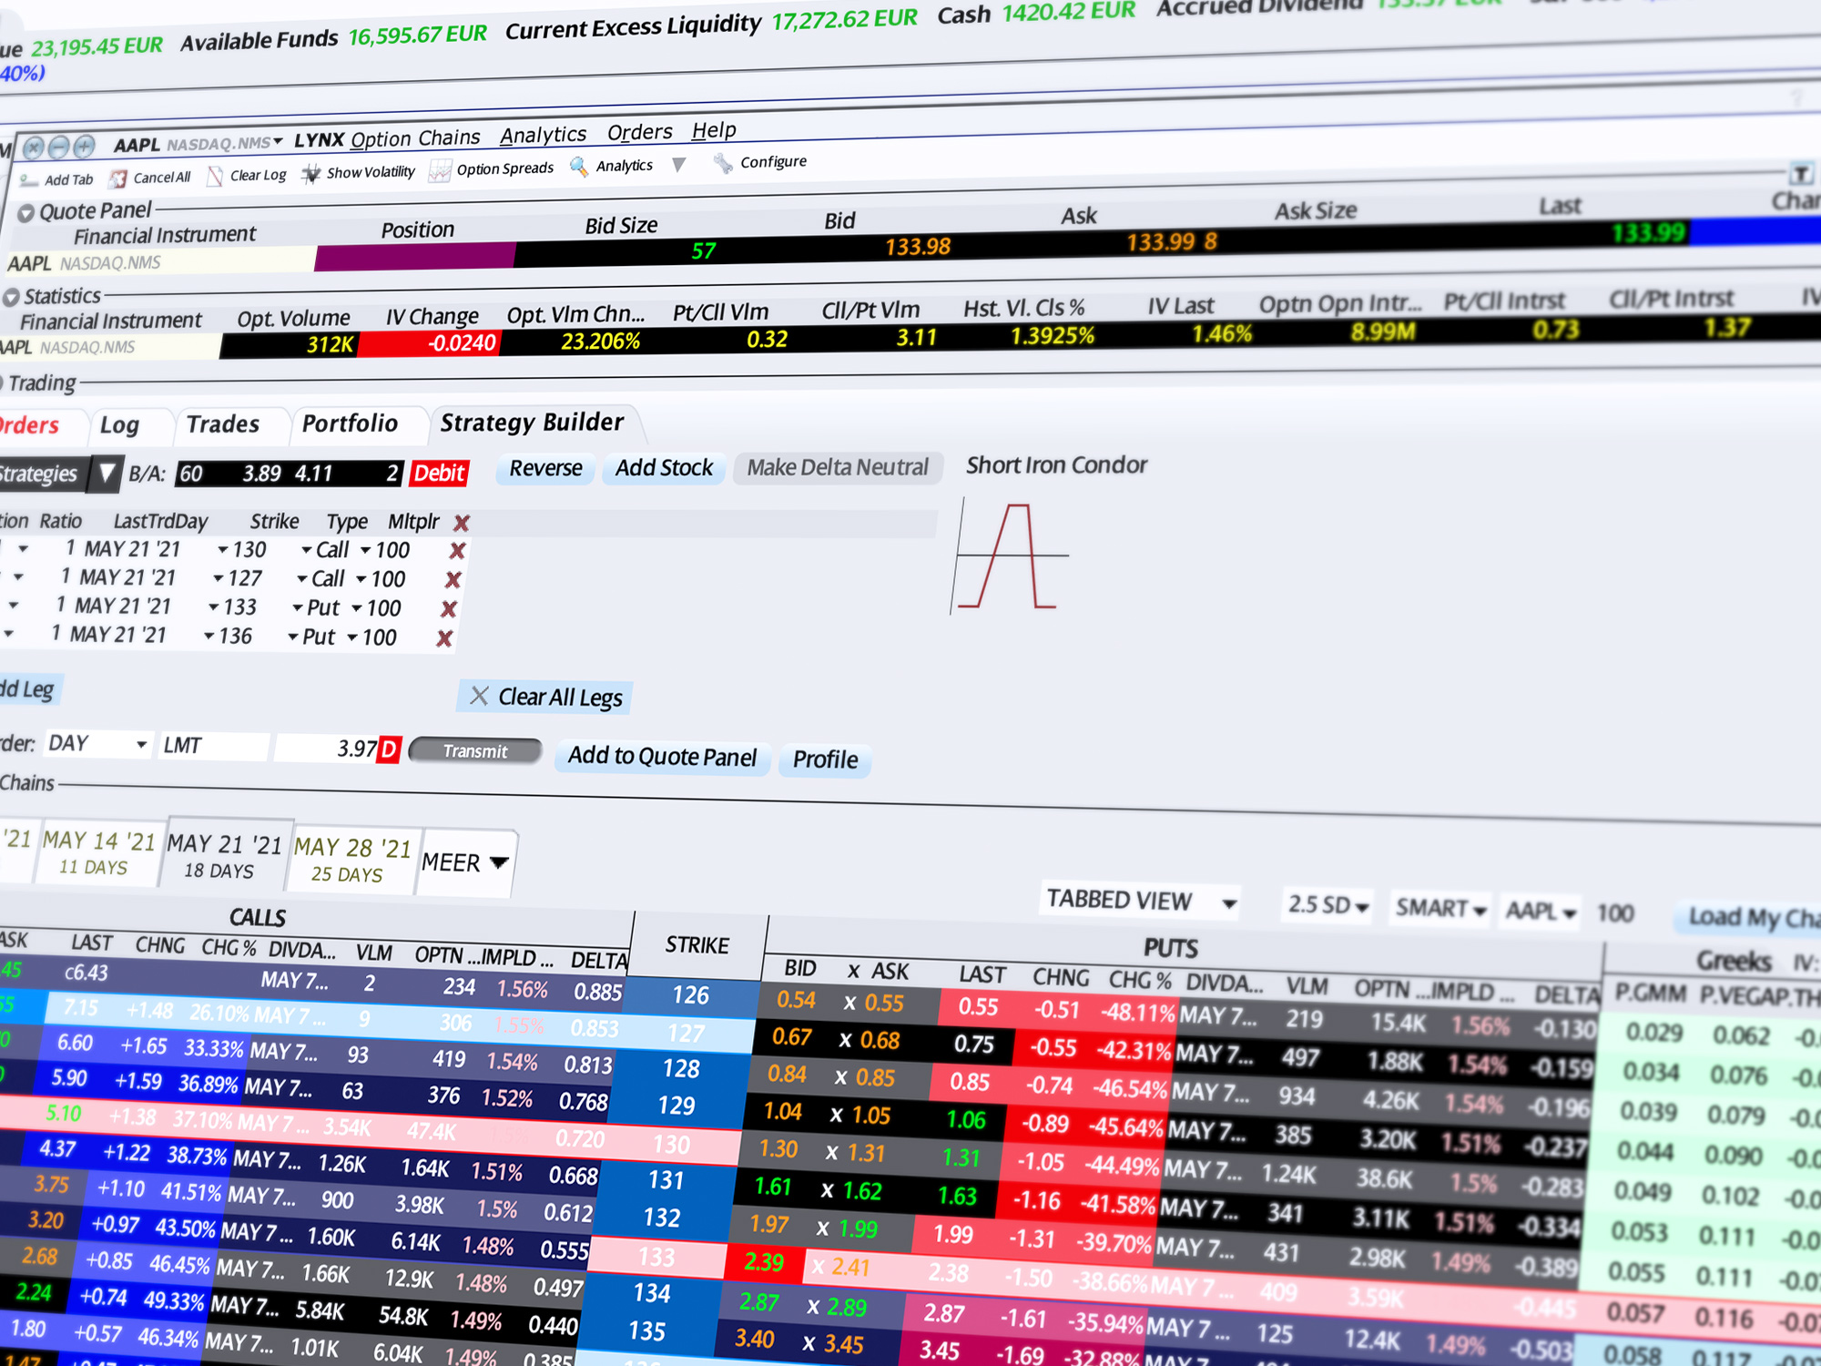
Task: Remove the 130 Call leg
Action: (x=457, y=551)
